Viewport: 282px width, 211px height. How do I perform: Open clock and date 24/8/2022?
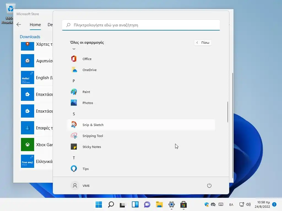coord(262,204)
